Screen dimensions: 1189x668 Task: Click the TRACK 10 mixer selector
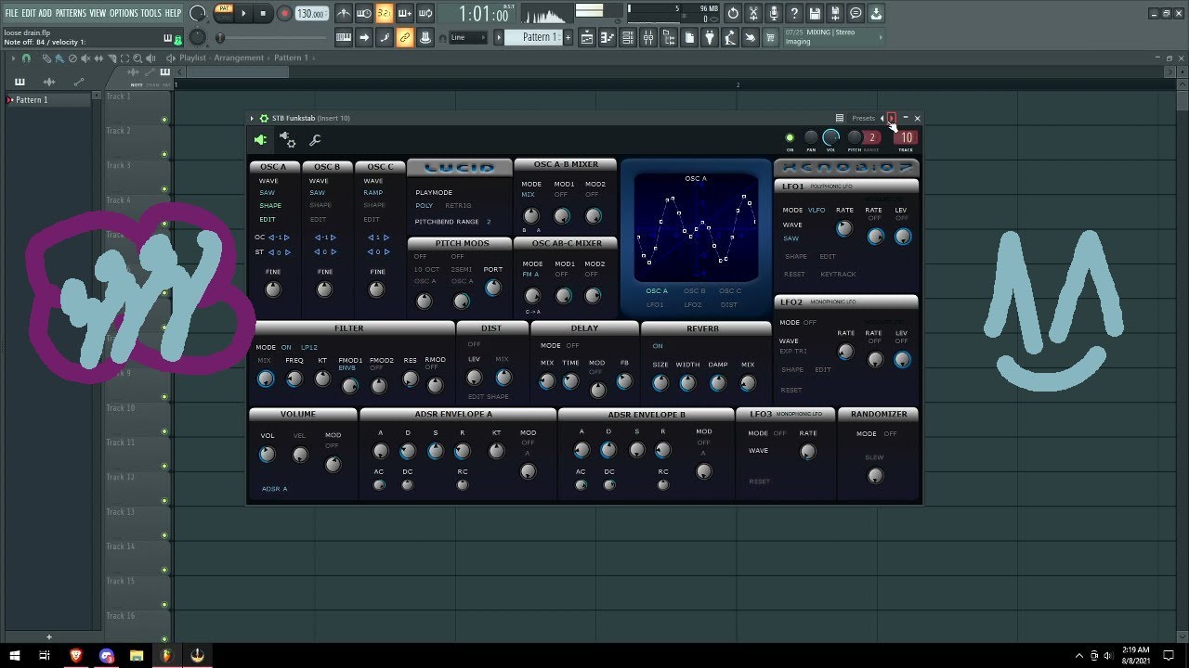906,138
